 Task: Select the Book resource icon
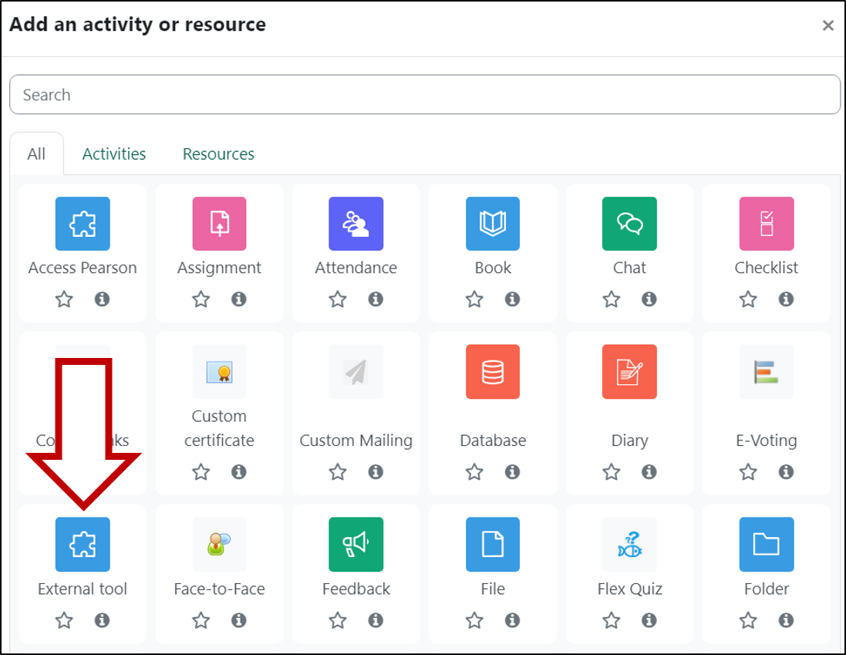pyautogui.click(x=492, y=224)
